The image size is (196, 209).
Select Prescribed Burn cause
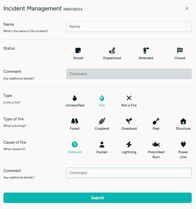(x=156, y=150)
